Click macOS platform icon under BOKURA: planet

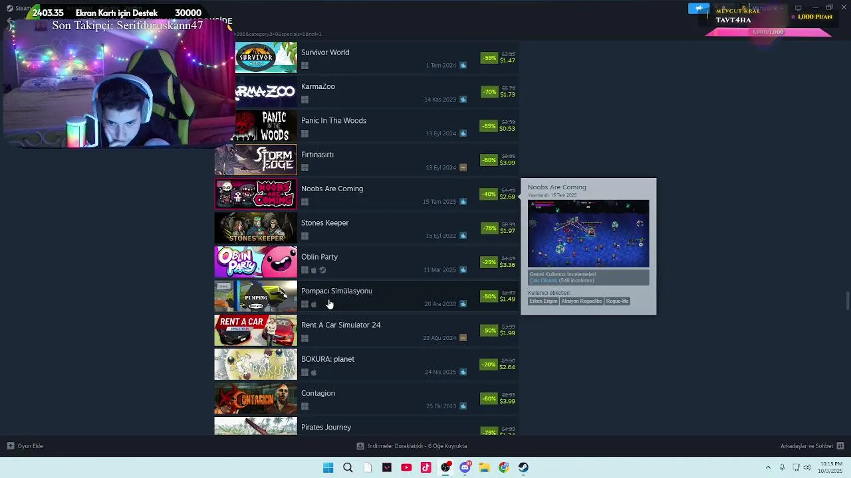click(314, 372)
